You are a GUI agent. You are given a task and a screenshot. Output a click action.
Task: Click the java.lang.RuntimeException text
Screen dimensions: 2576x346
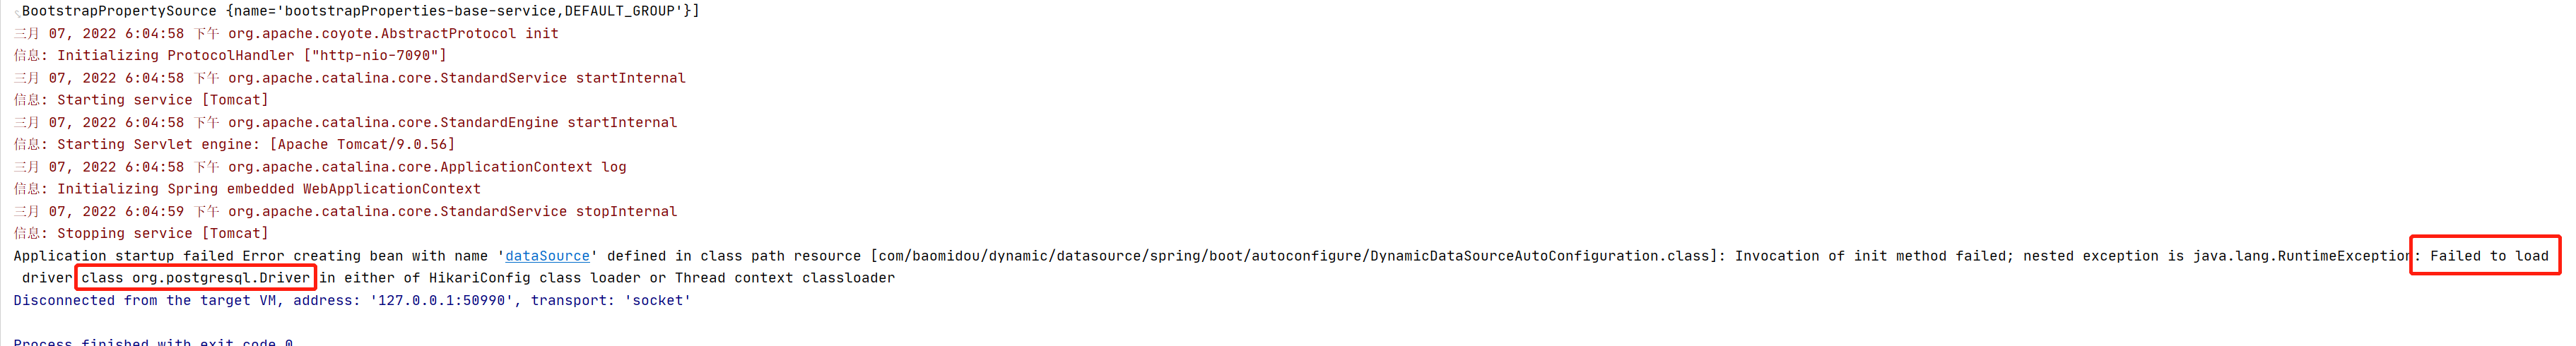(x=2300, y=256)
